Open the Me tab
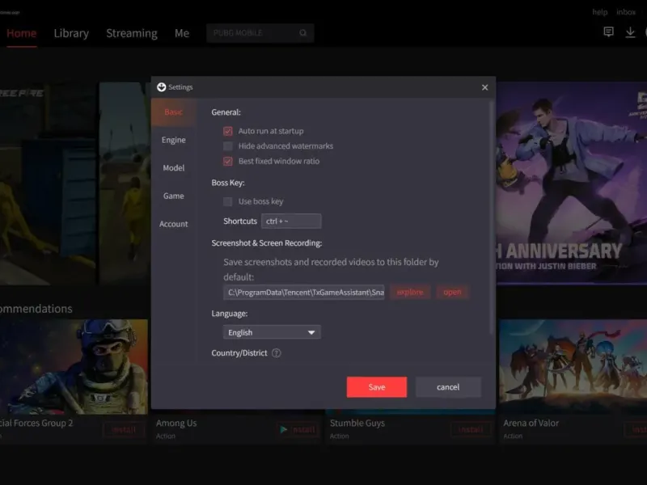This screenshot has width=647, height=485. [x=182, y=33]
